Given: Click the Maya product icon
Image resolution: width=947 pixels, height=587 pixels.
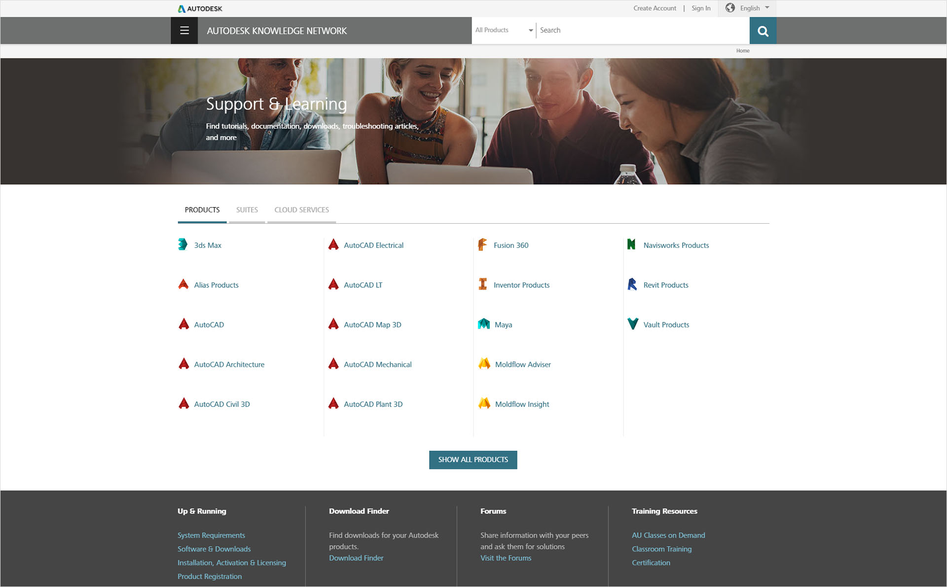Looking at the screenshot, I should [484, 324].
